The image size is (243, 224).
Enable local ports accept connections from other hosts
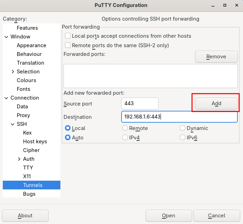tap(68, 36)
